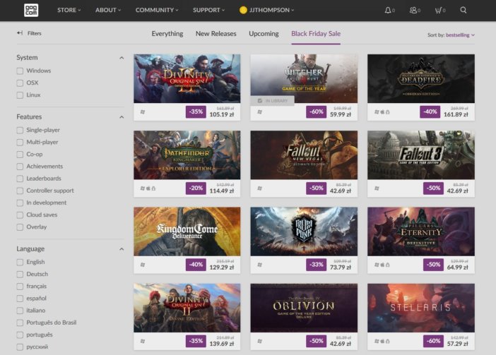
Task: Click the 114.49 zł Pathfinder price
Action: [222, 191]
